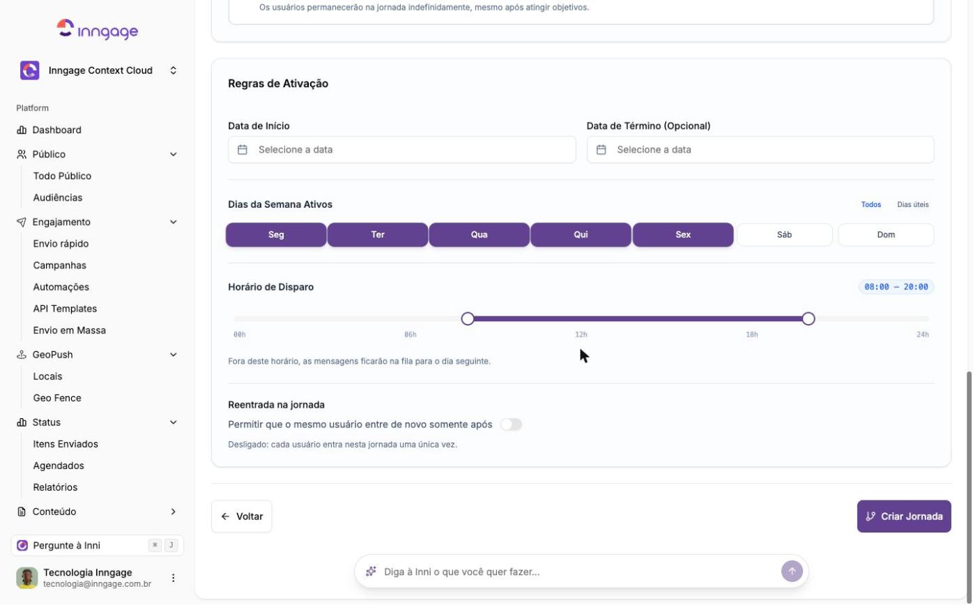
Task: Go to Todo Público
Action: (x=62, y=176)
